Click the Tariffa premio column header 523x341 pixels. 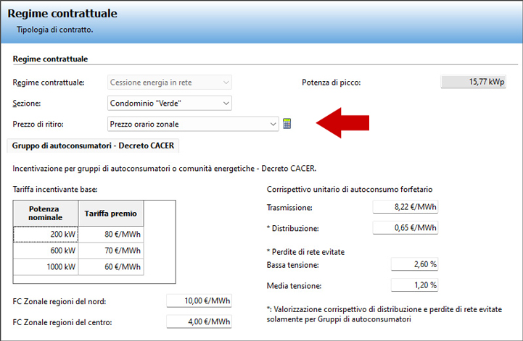coord(110,213)
